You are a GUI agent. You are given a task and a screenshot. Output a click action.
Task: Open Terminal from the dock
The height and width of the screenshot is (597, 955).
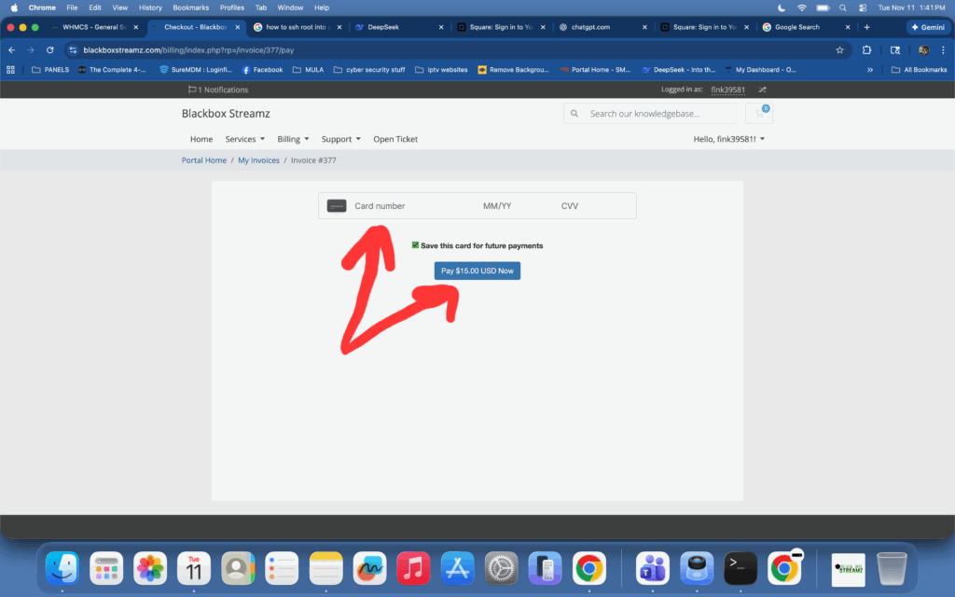click(x=740, y=567)
